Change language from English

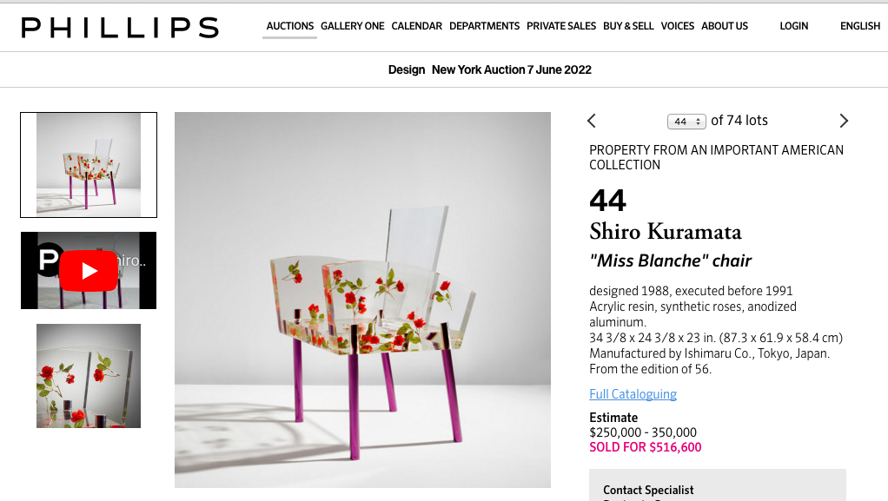pyautogui.click(x=860, y=26)
